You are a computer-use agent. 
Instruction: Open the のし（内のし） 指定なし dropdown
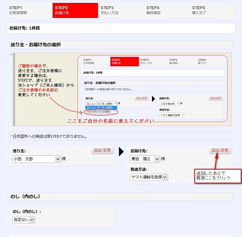(24, 220)
